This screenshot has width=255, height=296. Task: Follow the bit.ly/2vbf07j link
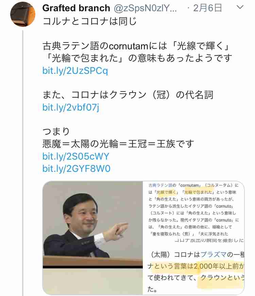(x=71, y=107)
